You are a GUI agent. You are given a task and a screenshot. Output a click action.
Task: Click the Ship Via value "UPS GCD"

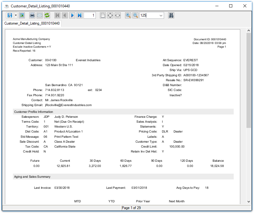(190, 70)
